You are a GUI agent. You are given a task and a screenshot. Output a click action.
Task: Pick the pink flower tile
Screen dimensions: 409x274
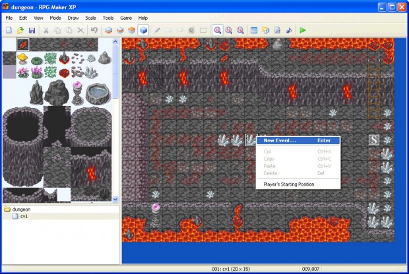coord(22,72)
